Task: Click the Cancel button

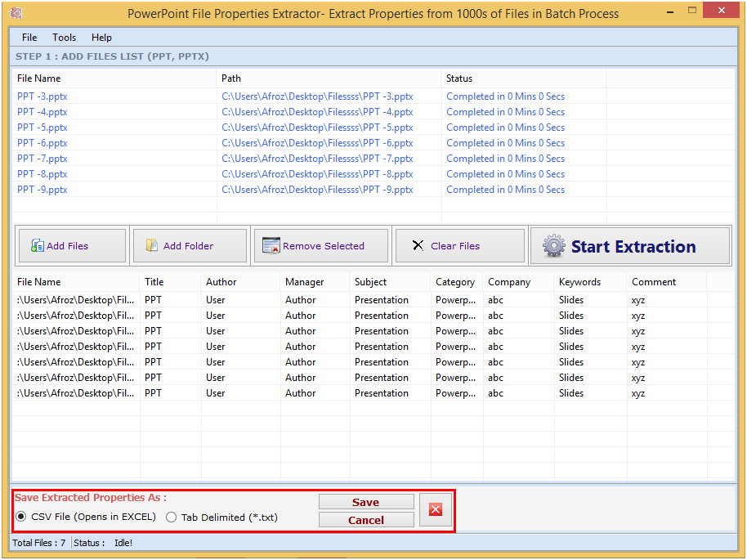Action: (366, 520)
